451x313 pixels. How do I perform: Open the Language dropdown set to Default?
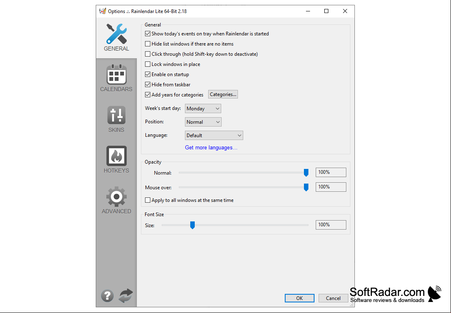(x=214, y=136)
